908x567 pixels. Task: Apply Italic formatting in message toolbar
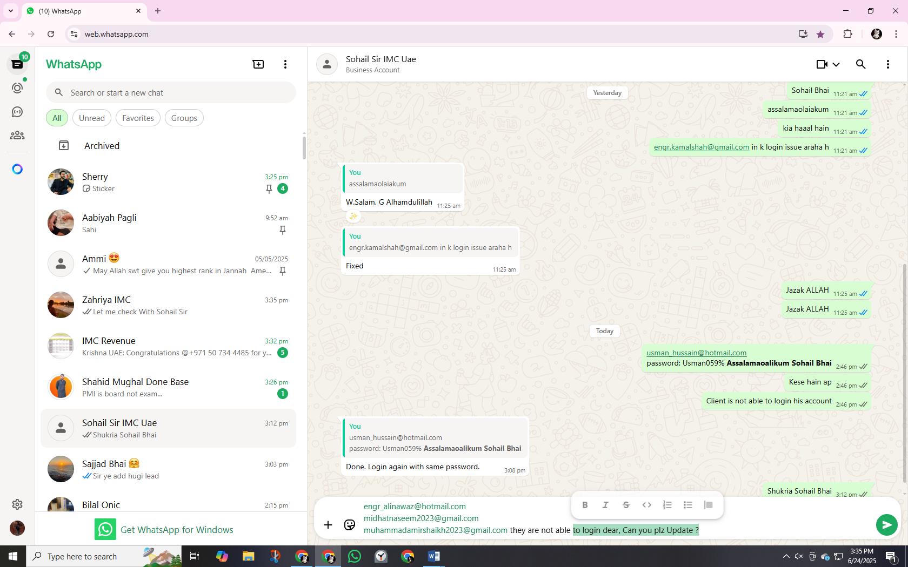605,505
